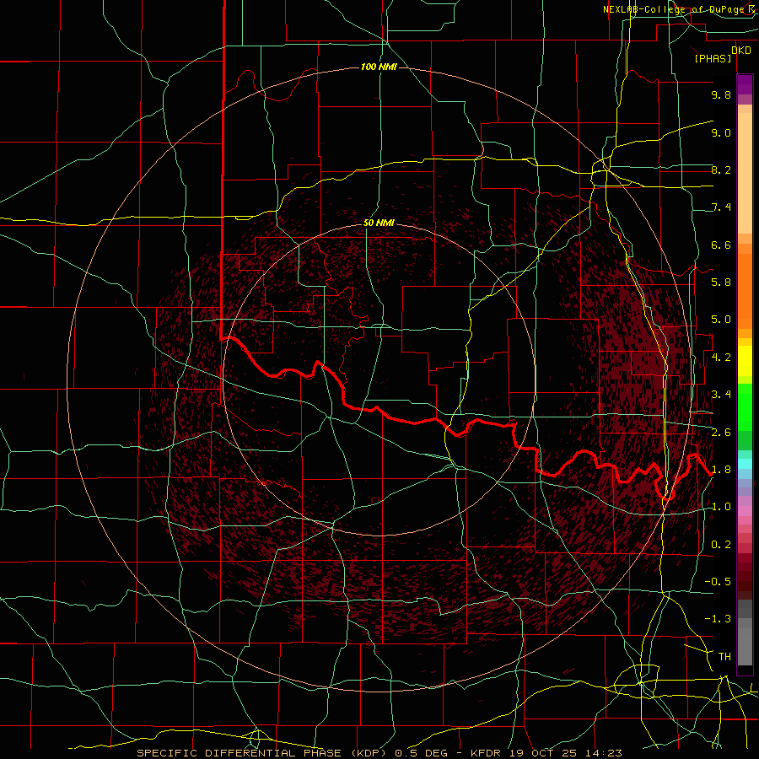
Task: Pick the bright green color bar segment
Action: pyautogui.click(x=745, y=407)
